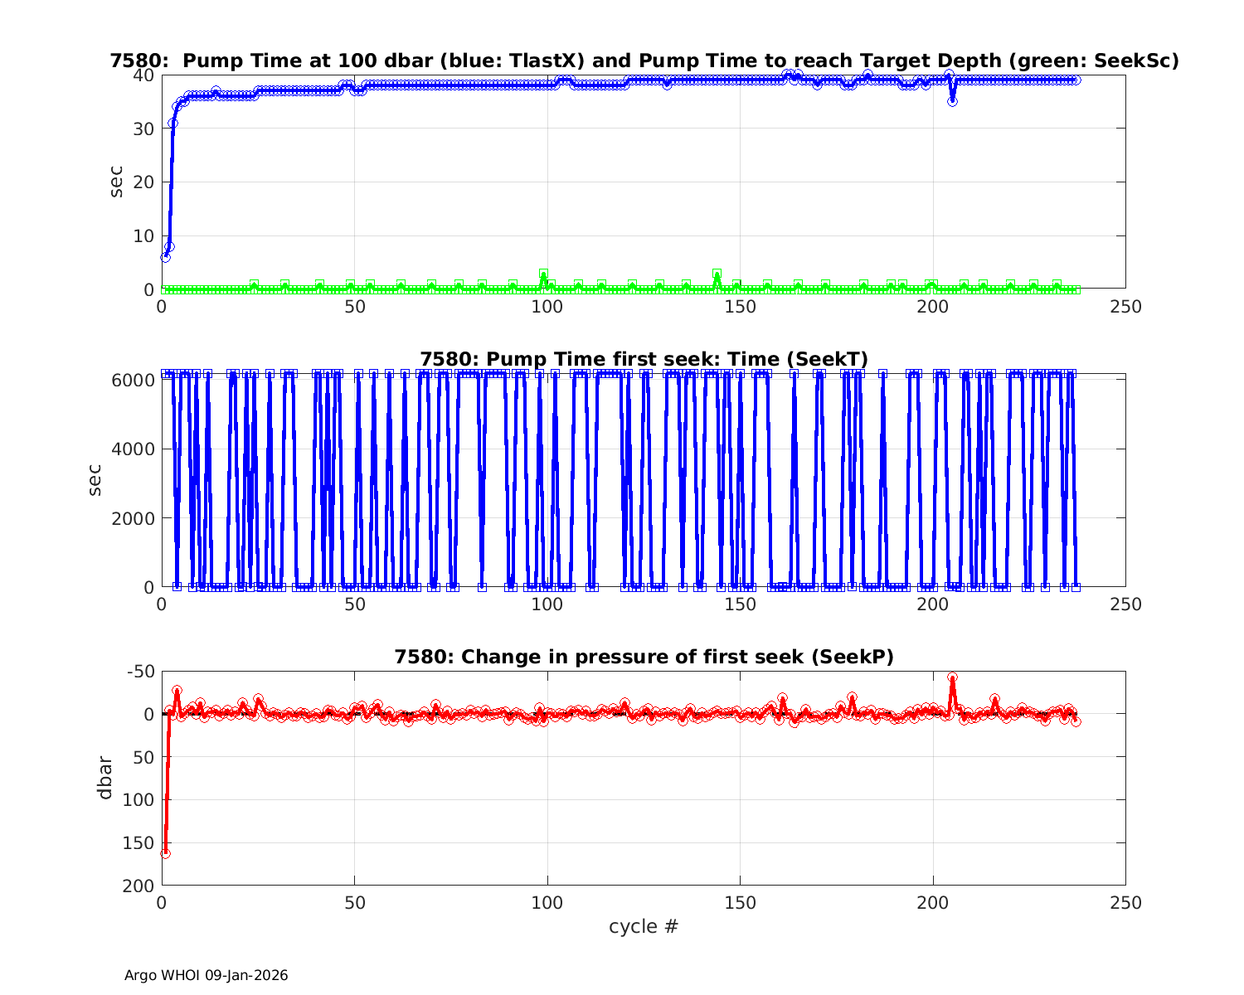Click the '-50' y-axis tick label in bottom plot
The width and height of the screenshot is (1244, 995).
coord(138,671)
